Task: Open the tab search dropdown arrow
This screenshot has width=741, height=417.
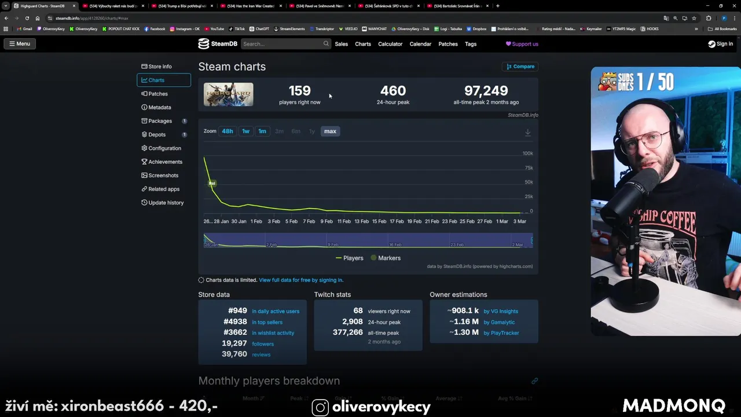Action: 5,6
